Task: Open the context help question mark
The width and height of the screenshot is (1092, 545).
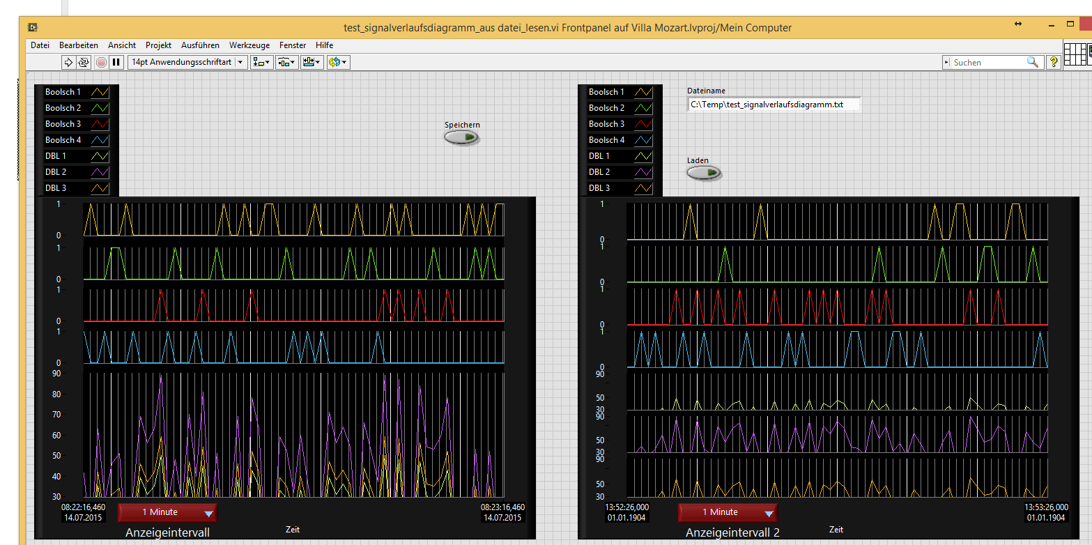Action: 1054,62
